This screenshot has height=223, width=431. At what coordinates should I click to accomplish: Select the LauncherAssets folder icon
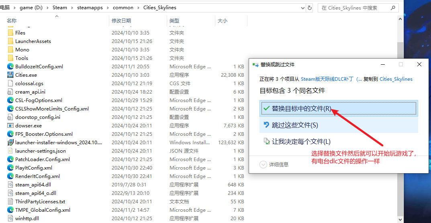click(x=10, y=41)
